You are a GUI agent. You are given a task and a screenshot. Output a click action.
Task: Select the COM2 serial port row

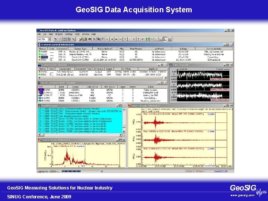click(103, 101)
